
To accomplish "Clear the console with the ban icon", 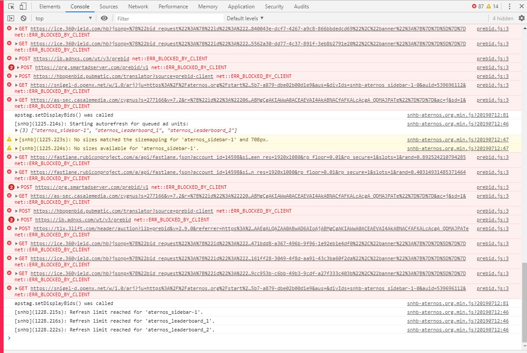I will point(23,18).
